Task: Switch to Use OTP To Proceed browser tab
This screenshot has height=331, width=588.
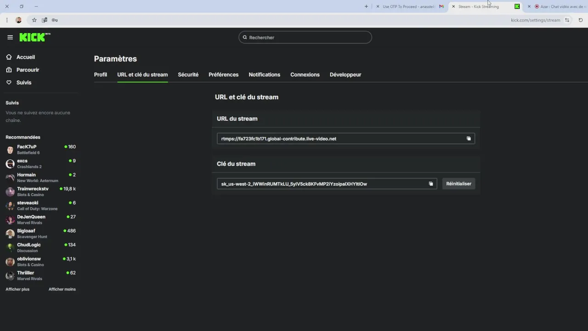Action: [x=409, y=6]
